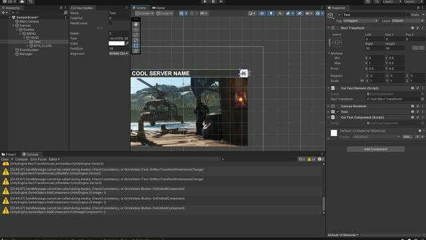Image resolution: width=426 pixels, height=240 pixels.
Task: Open the Center pivot dropdown
Action: 144,13
